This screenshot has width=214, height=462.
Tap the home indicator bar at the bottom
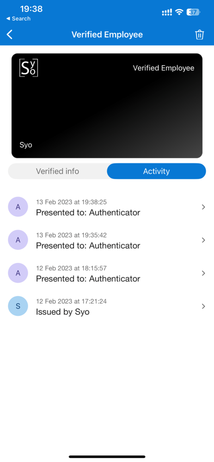107,457
